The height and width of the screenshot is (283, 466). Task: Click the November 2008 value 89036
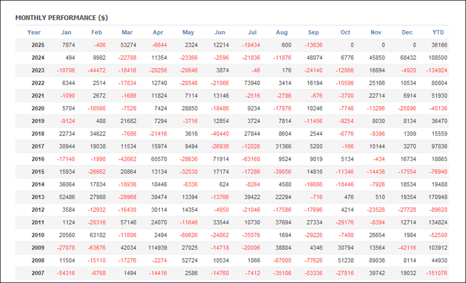click(x=375, y=260)
